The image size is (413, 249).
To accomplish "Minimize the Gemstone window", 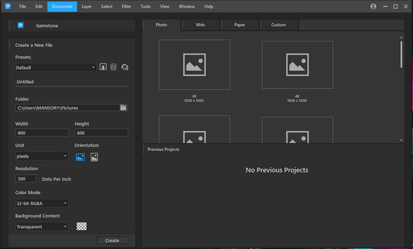I will coord(385,6).
